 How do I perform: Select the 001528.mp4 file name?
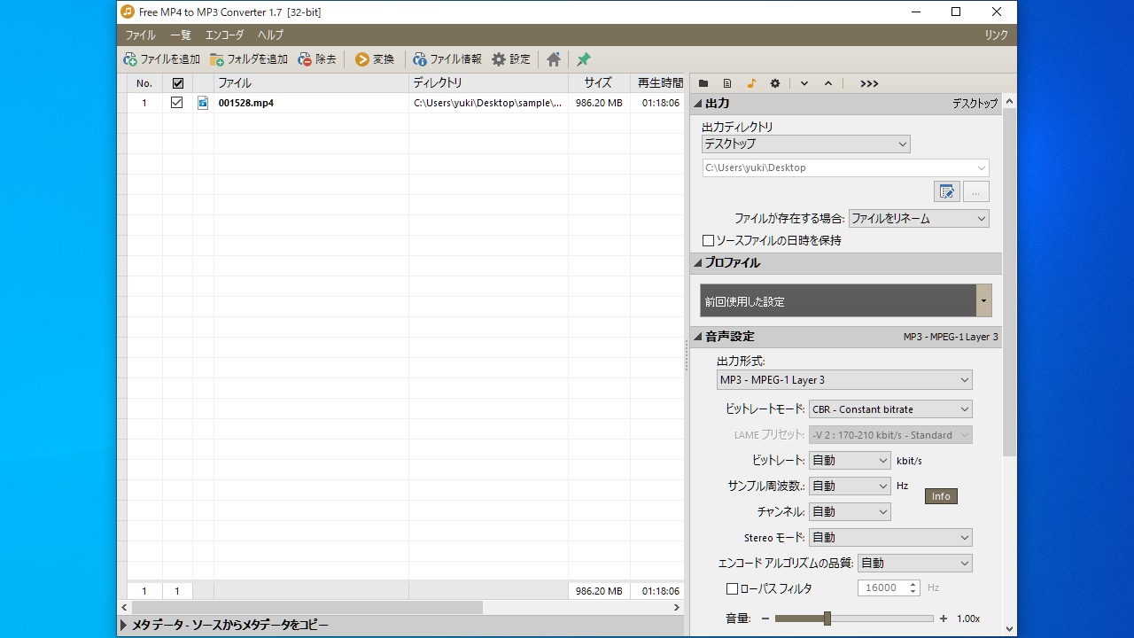coord(245,103)
